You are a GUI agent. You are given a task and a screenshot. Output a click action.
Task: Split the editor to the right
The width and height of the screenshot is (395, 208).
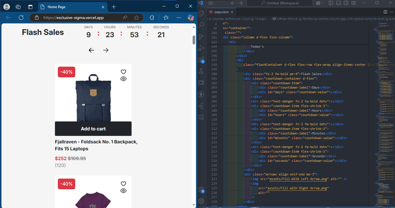pos(385,12)
